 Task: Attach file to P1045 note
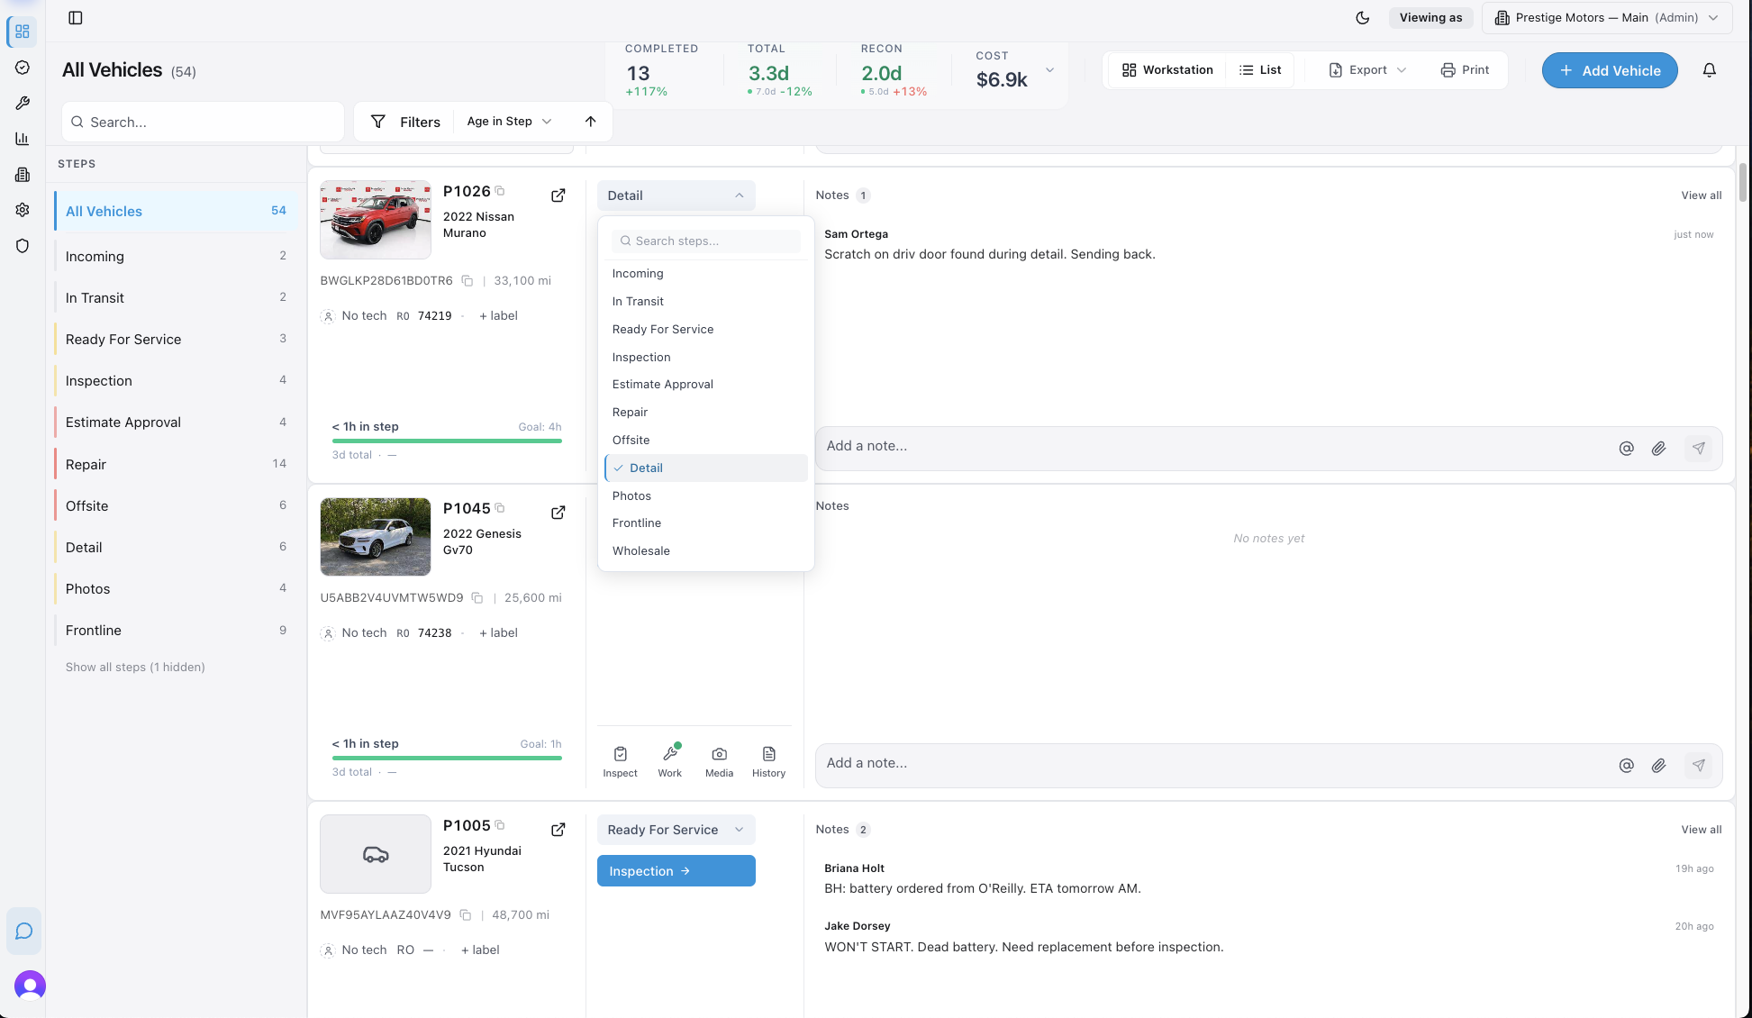1658,766
